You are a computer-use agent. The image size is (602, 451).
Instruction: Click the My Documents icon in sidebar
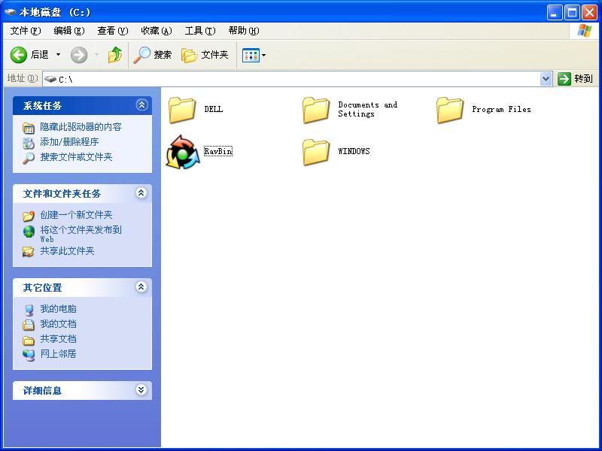(x=29, y=325)
